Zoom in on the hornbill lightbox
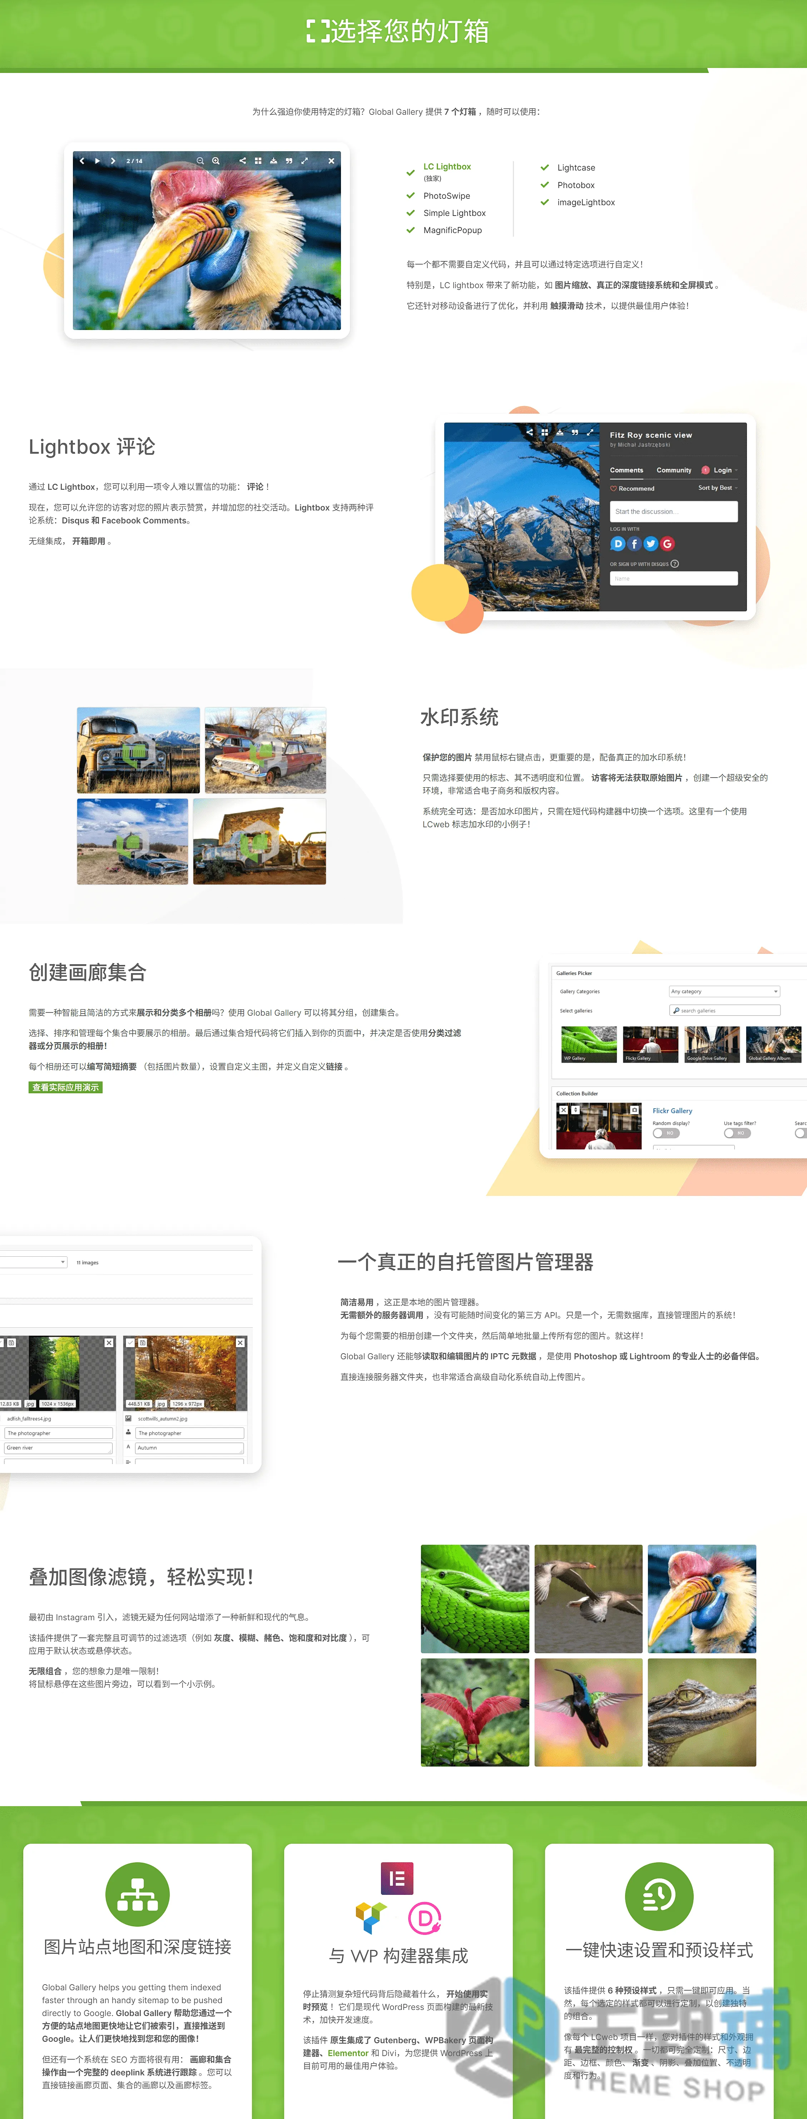Image resolution: width=807 pixels, height=2119 pixels. (x=216, y=161)
